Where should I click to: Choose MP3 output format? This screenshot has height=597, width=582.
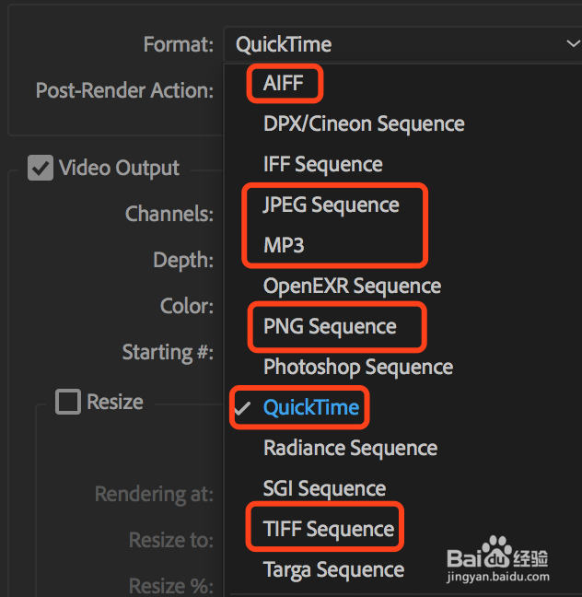pos(284,245)
